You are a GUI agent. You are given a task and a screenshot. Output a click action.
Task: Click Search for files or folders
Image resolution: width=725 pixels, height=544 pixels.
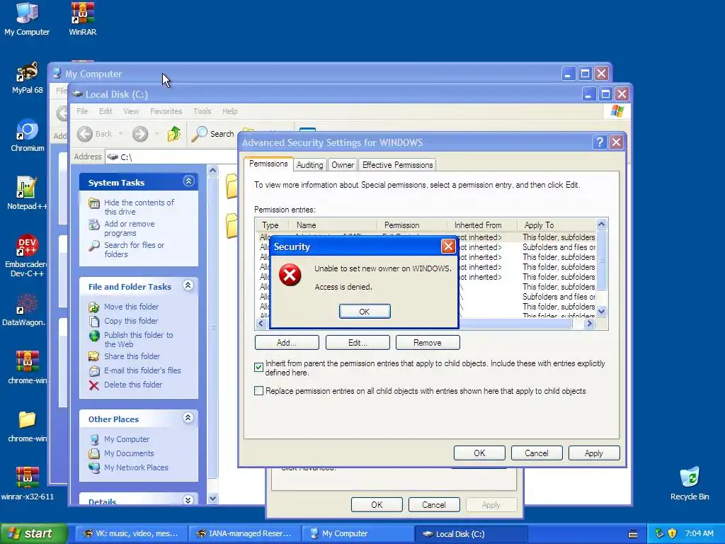(134, 250)
